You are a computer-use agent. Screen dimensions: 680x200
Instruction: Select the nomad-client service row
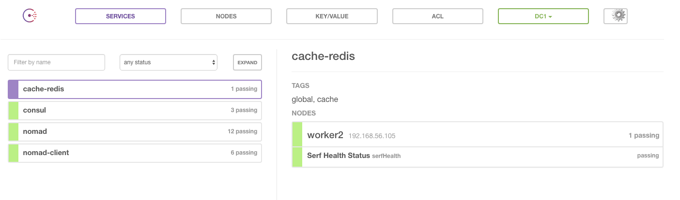[x=135, y=153]
